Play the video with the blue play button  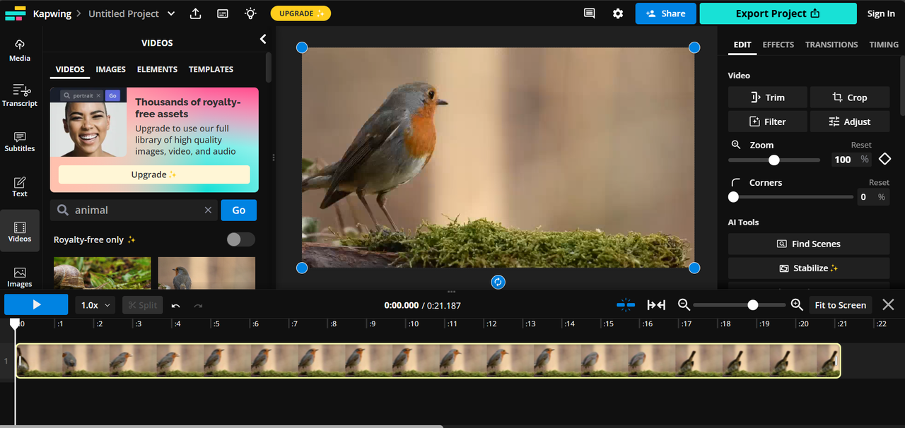[36, 304]
